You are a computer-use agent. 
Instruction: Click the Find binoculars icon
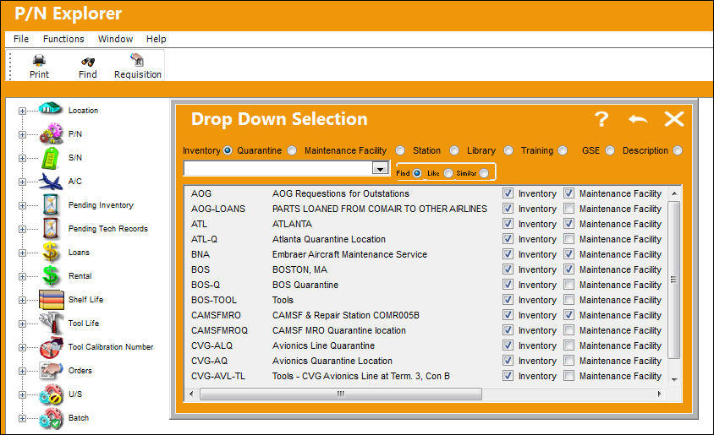(88, 62)
